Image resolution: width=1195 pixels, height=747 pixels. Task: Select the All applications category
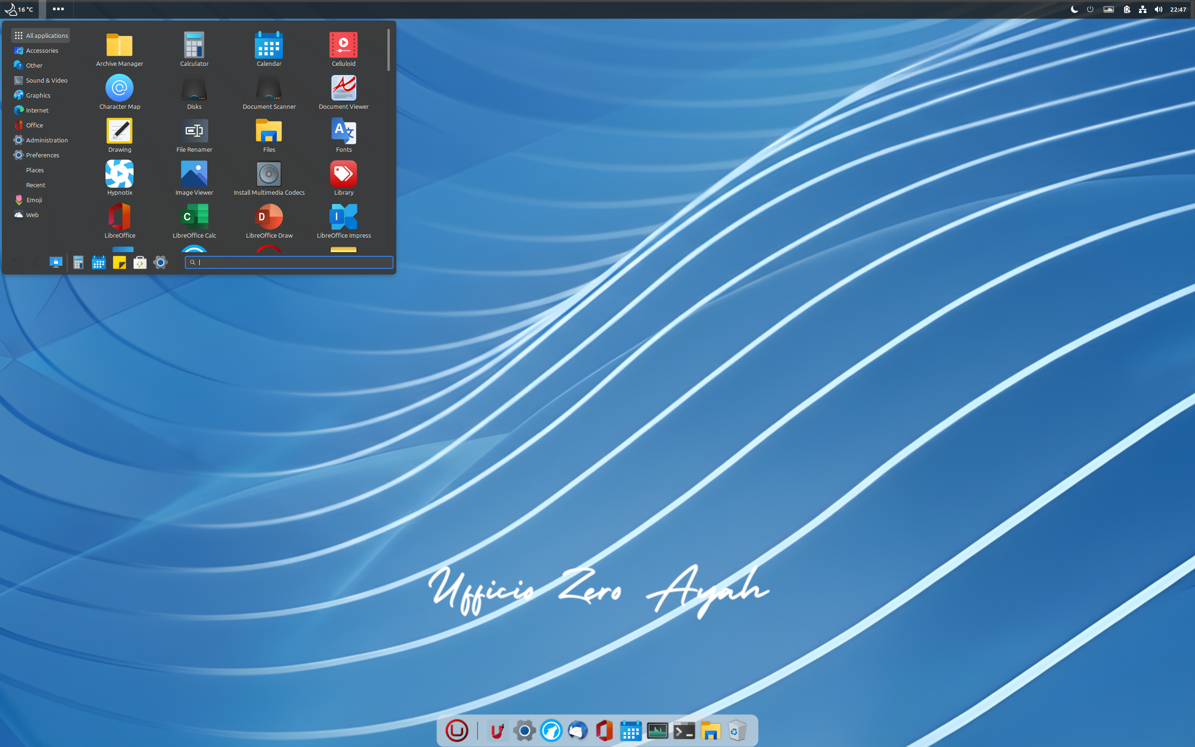point(41,35)
